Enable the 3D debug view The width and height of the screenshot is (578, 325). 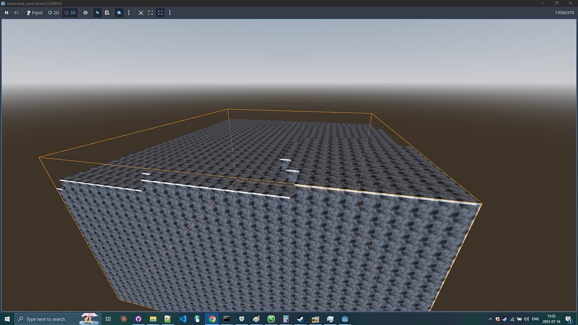[71, 12]
